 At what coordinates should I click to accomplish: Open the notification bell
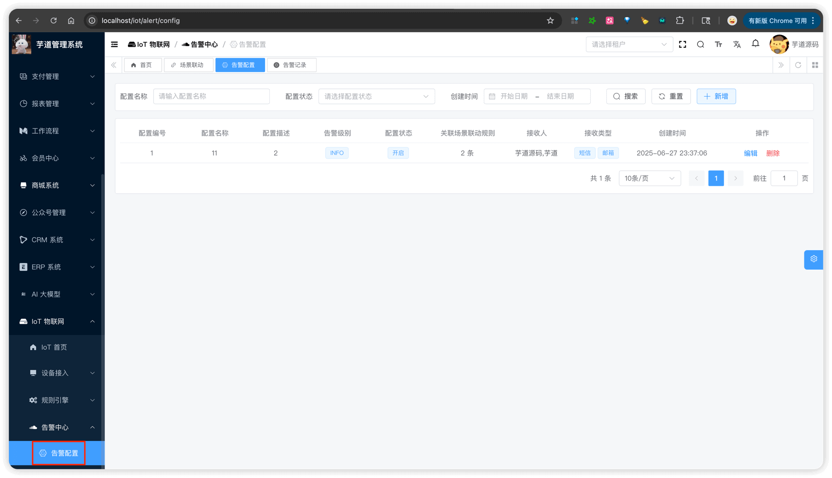point(755,44)
